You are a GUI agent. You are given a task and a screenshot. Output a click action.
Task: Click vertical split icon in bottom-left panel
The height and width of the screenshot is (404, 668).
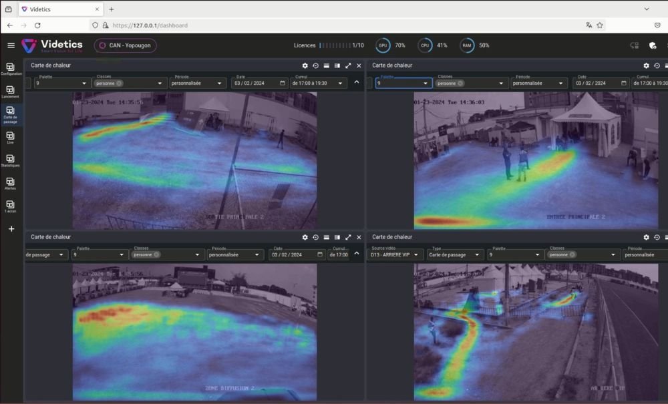[x=337, y=237]
